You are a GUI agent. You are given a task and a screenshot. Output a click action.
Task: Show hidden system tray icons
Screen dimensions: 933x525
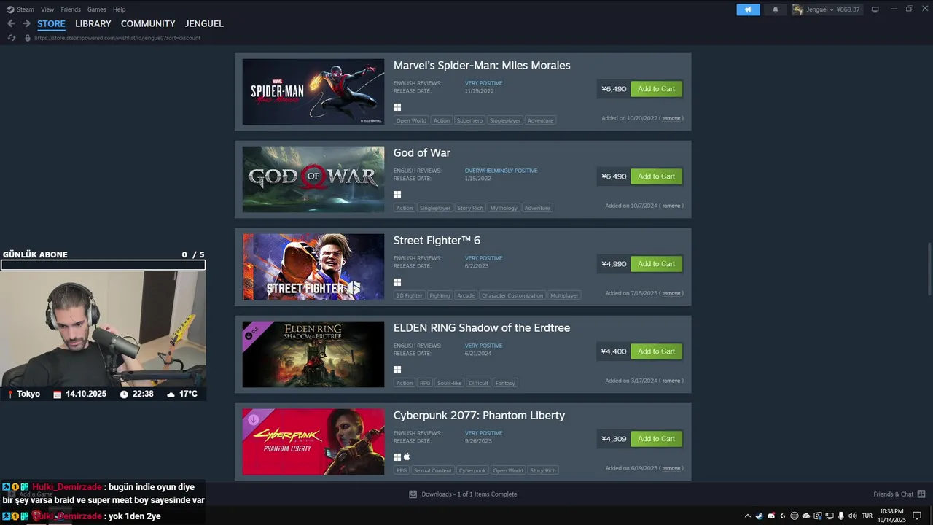(x=747, y=516)
